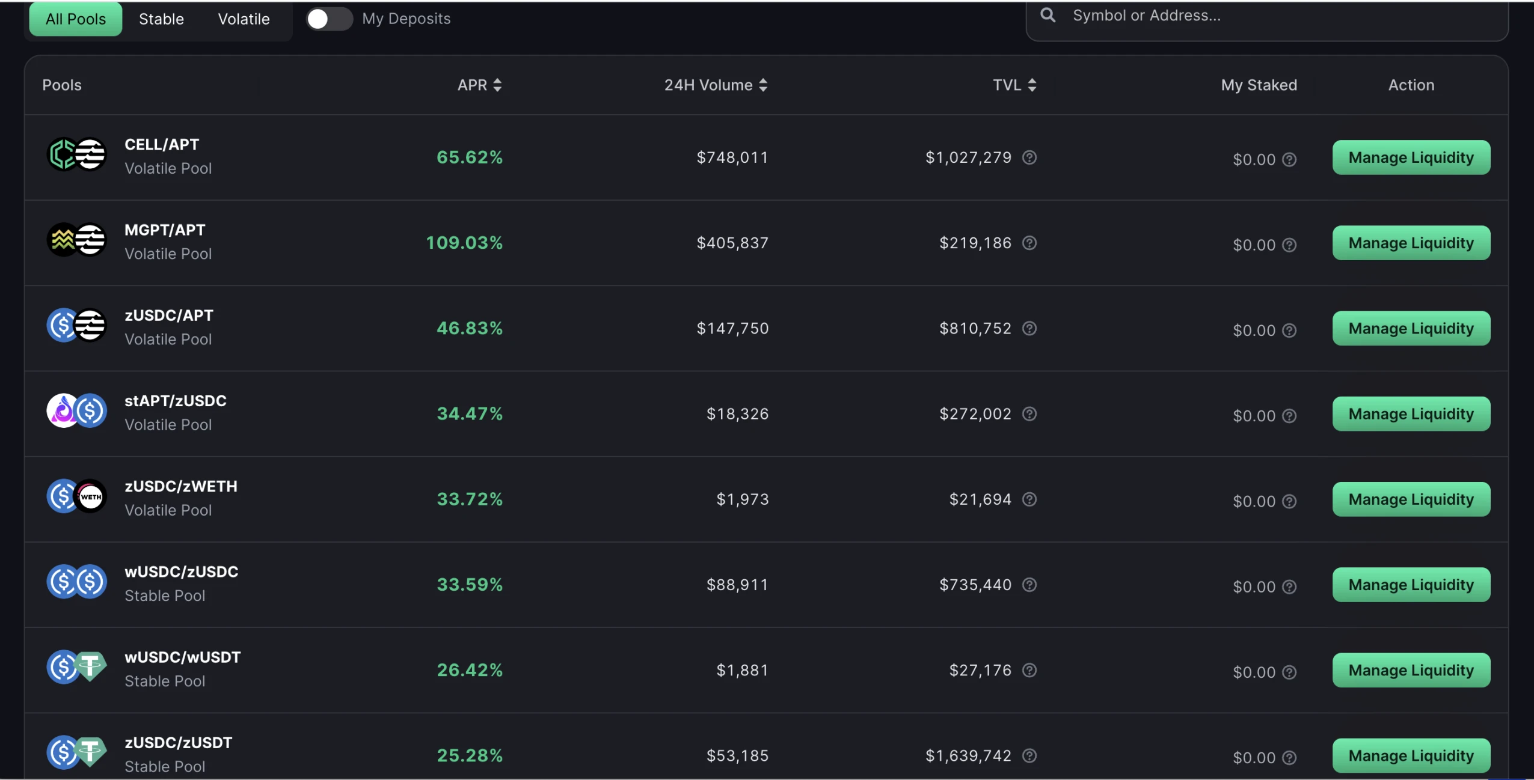Select All Pools tab
The width and height of the screenshot is (1534, 780).
click(76, 19)
